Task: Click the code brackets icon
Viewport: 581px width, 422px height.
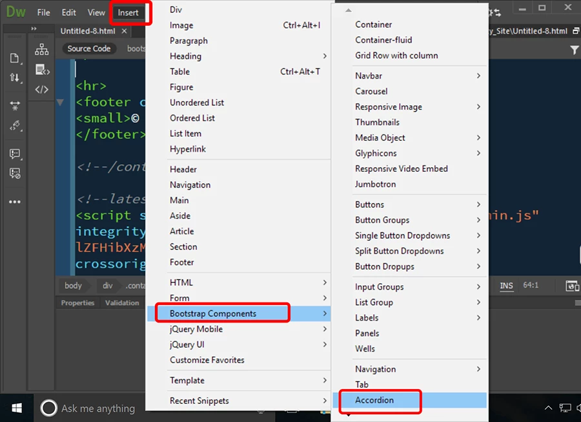Action: (x=41, y=89)
